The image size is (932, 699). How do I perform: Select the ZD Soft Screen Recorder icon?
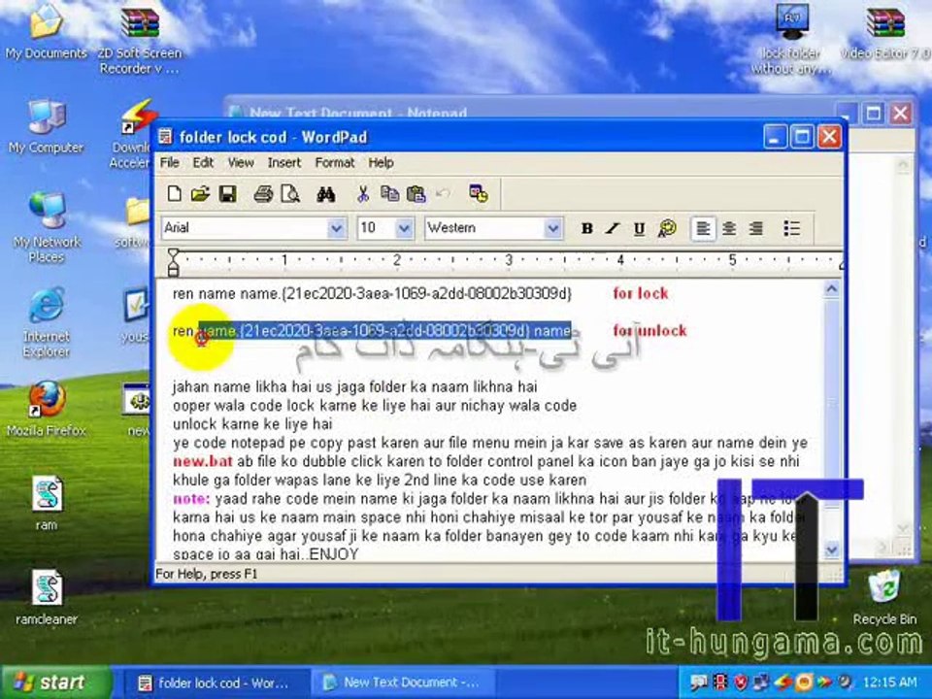[140, 41]
